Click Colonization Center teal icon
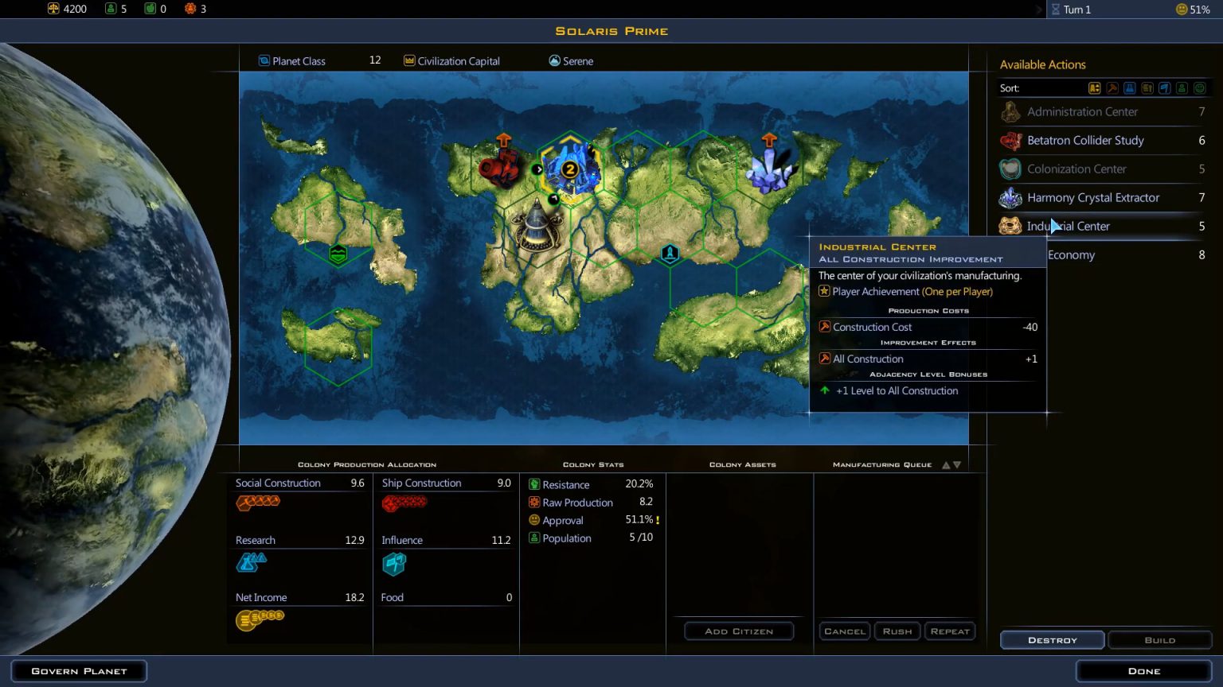The width and height of the screenshot is (1223, 687). click(x=1010, y=169)
